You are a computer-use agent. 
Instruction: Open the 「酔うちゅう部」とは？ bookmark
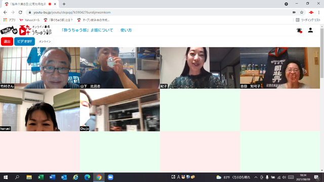58,20
